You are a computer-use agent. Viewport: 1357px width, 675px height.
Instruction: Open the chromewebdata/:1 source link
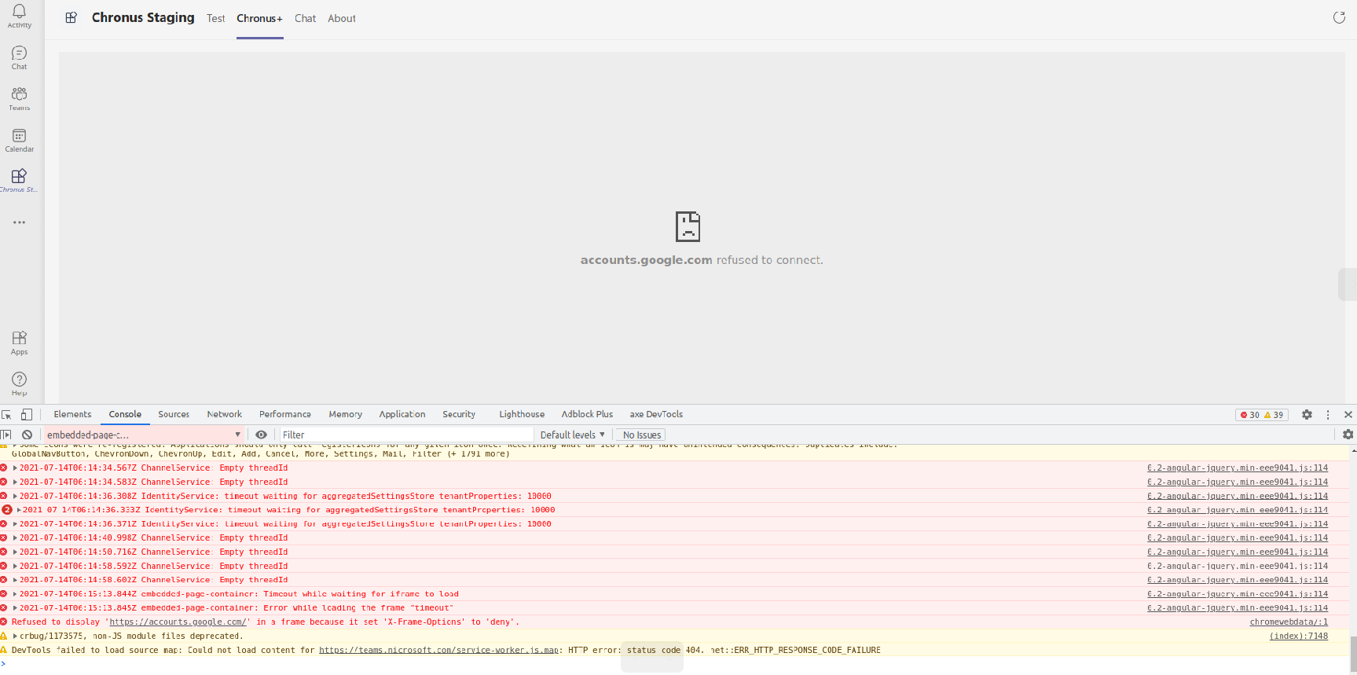coord(1289,622)
